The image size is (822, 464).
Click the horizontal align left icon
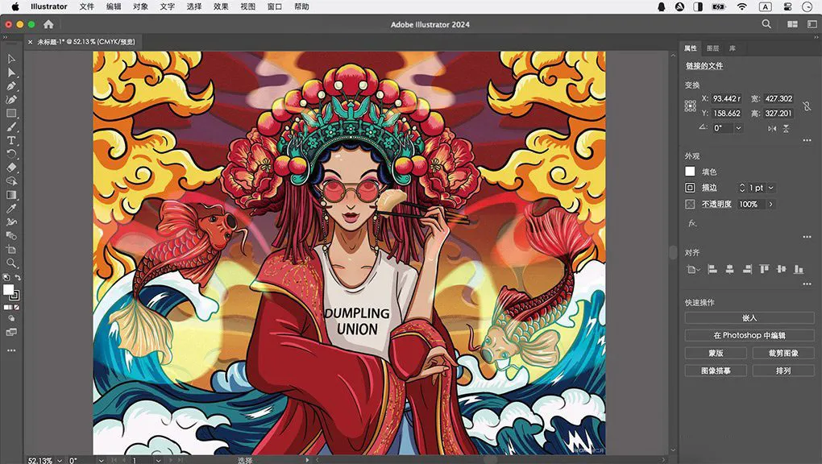[713, 269]
